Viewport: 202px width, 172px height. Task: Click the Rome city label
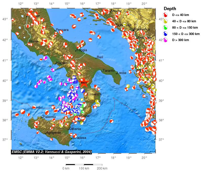(x=34, y=41)
